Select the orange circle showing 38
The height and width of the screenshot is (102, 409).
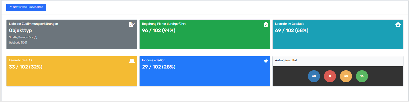click(346, 76)
